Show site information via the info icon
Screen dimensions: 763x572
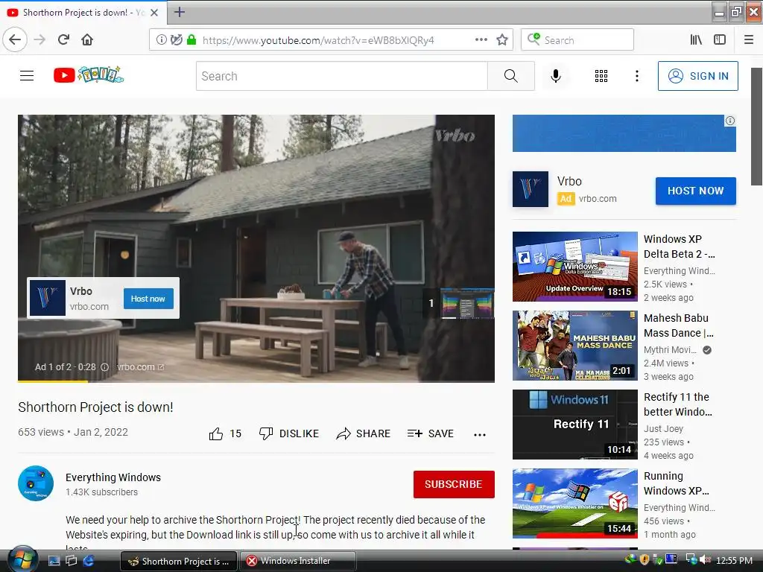pos(161,40)
